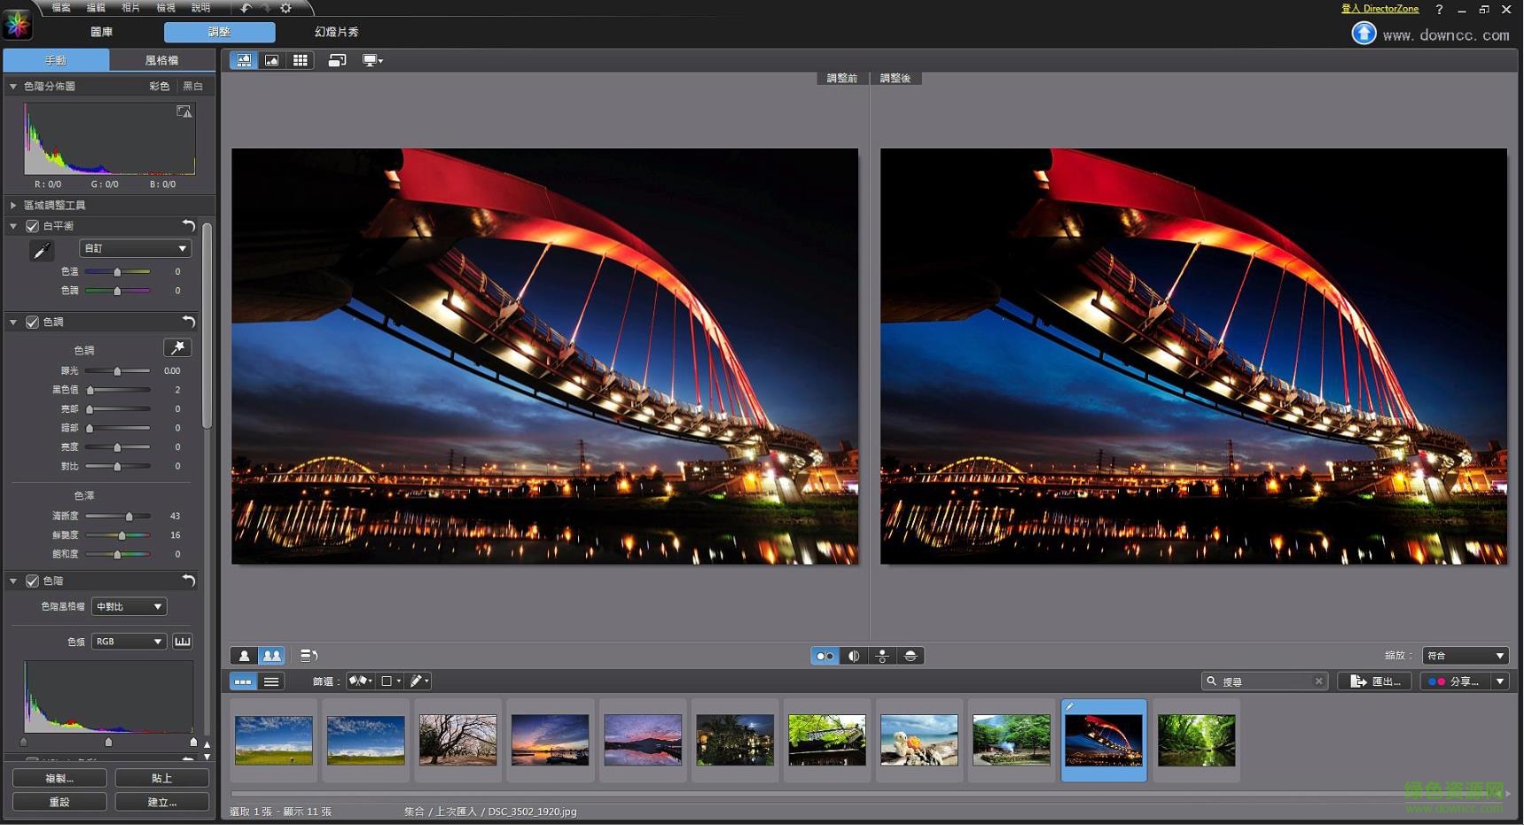
Task: Click the rotate photo icon
Action: (338, 59)
